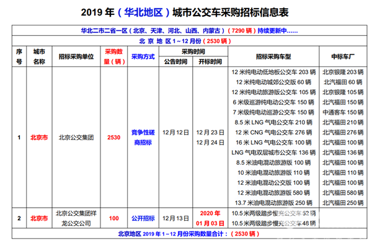
Task: Click the 公告时间 sub-header
Action: pyautogui.click(x=175, y=62)
